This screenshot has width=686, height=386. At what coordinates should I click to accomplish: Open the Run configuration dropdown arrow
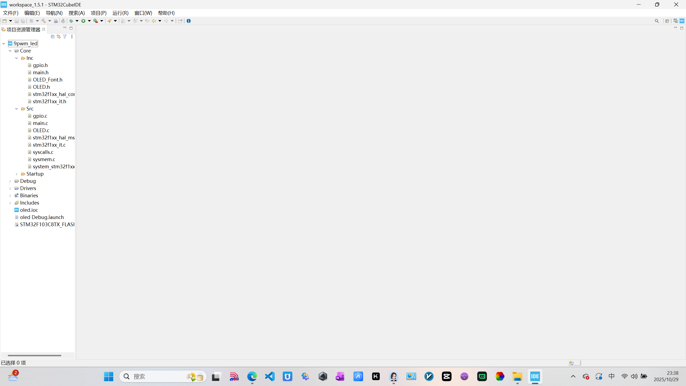pyautogui.click(x=90, y=21)
